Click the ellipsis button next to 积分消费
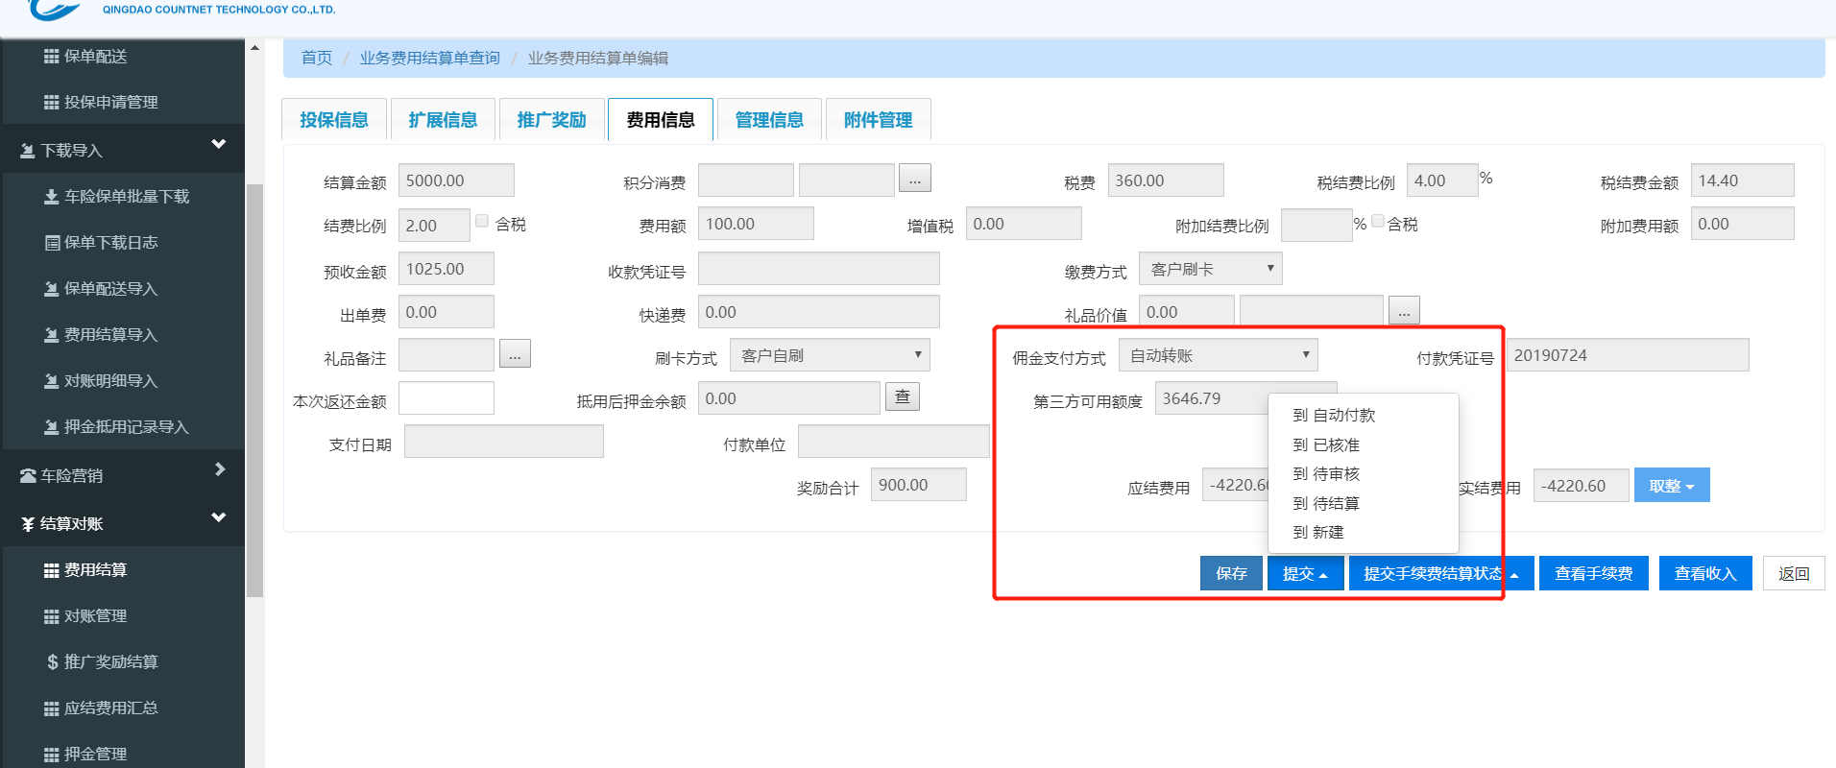 point(915,179)
